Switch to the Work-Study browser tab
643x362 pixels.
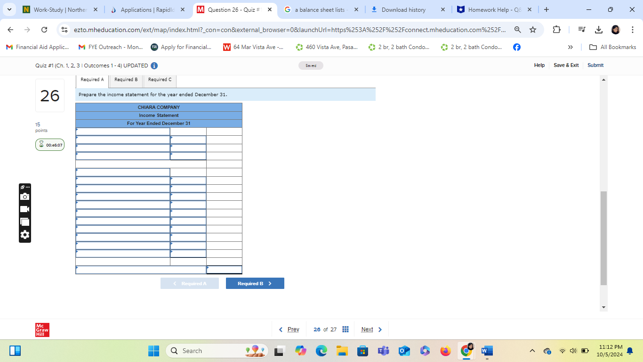(x=60, y=9)
